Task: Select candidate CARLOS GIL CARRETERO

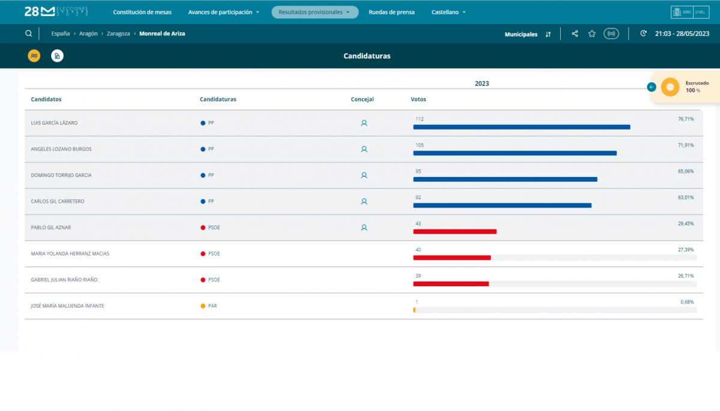Action: coord(58,201)
